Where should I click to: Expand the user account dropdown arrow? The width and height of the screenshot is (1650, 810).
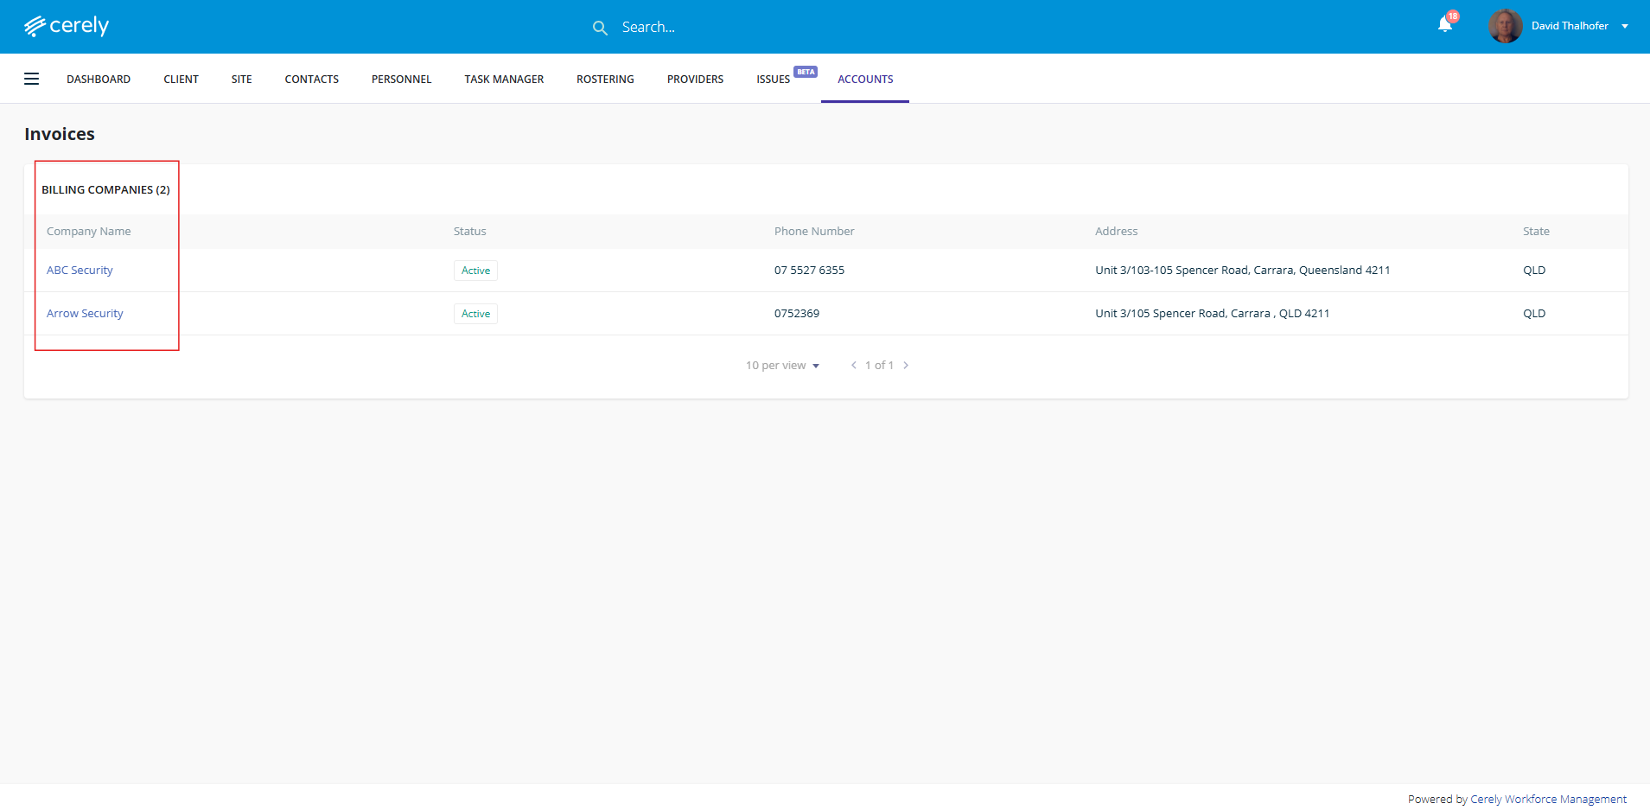pos(1625,26)
